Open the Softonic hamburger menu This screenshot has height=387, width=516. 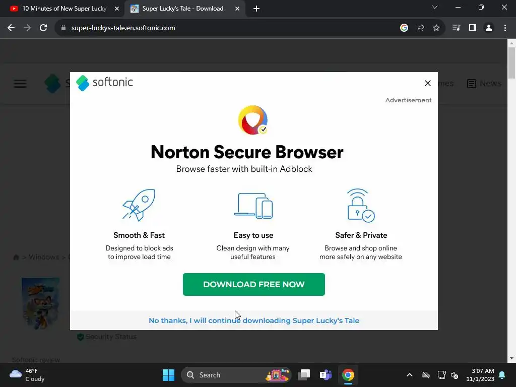(x=20, y=84)
